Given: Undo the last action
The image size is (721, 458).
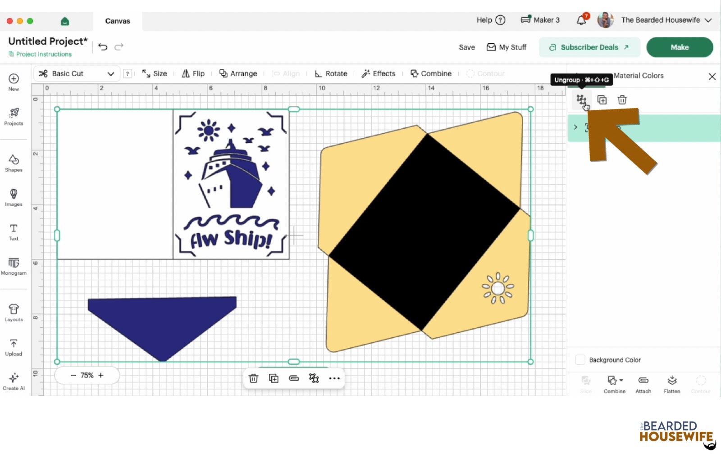Looking at the screenshot, I should coord(103,47).
